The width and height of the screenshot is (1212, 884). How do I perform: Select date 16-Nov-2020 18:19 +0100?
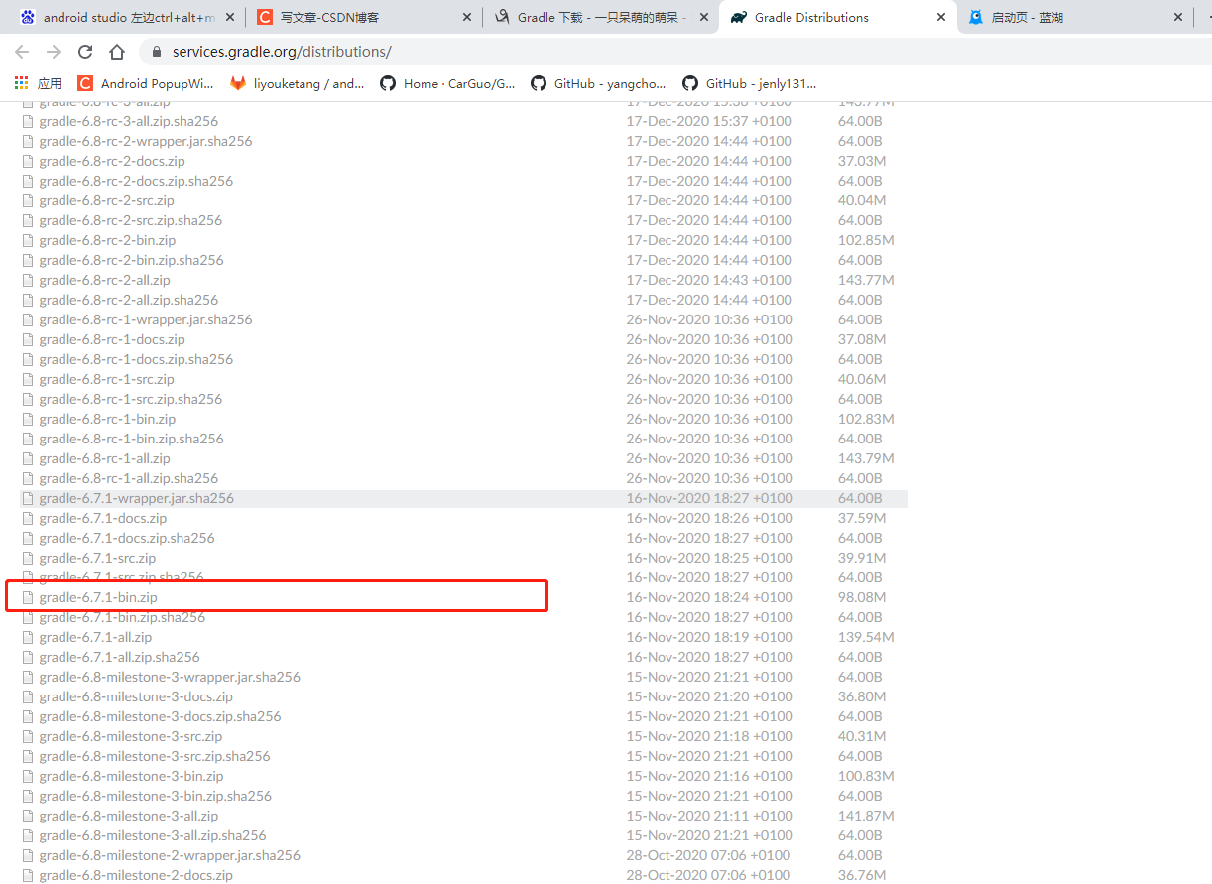[709, 637]
